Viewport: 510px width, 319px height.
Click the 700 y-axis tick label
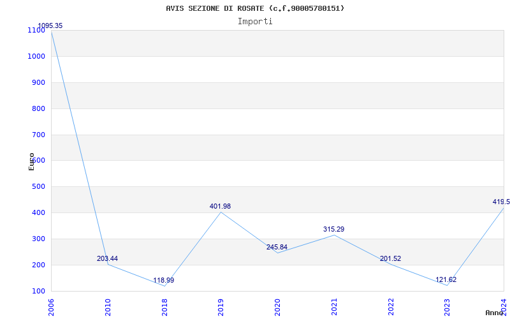pos(38,135)
